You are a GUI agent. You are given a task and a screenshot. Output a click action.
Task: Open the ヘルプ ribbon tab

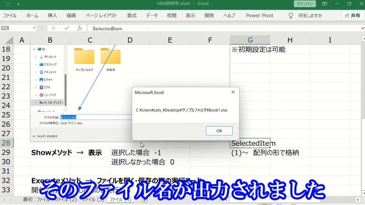coord(229,15)
